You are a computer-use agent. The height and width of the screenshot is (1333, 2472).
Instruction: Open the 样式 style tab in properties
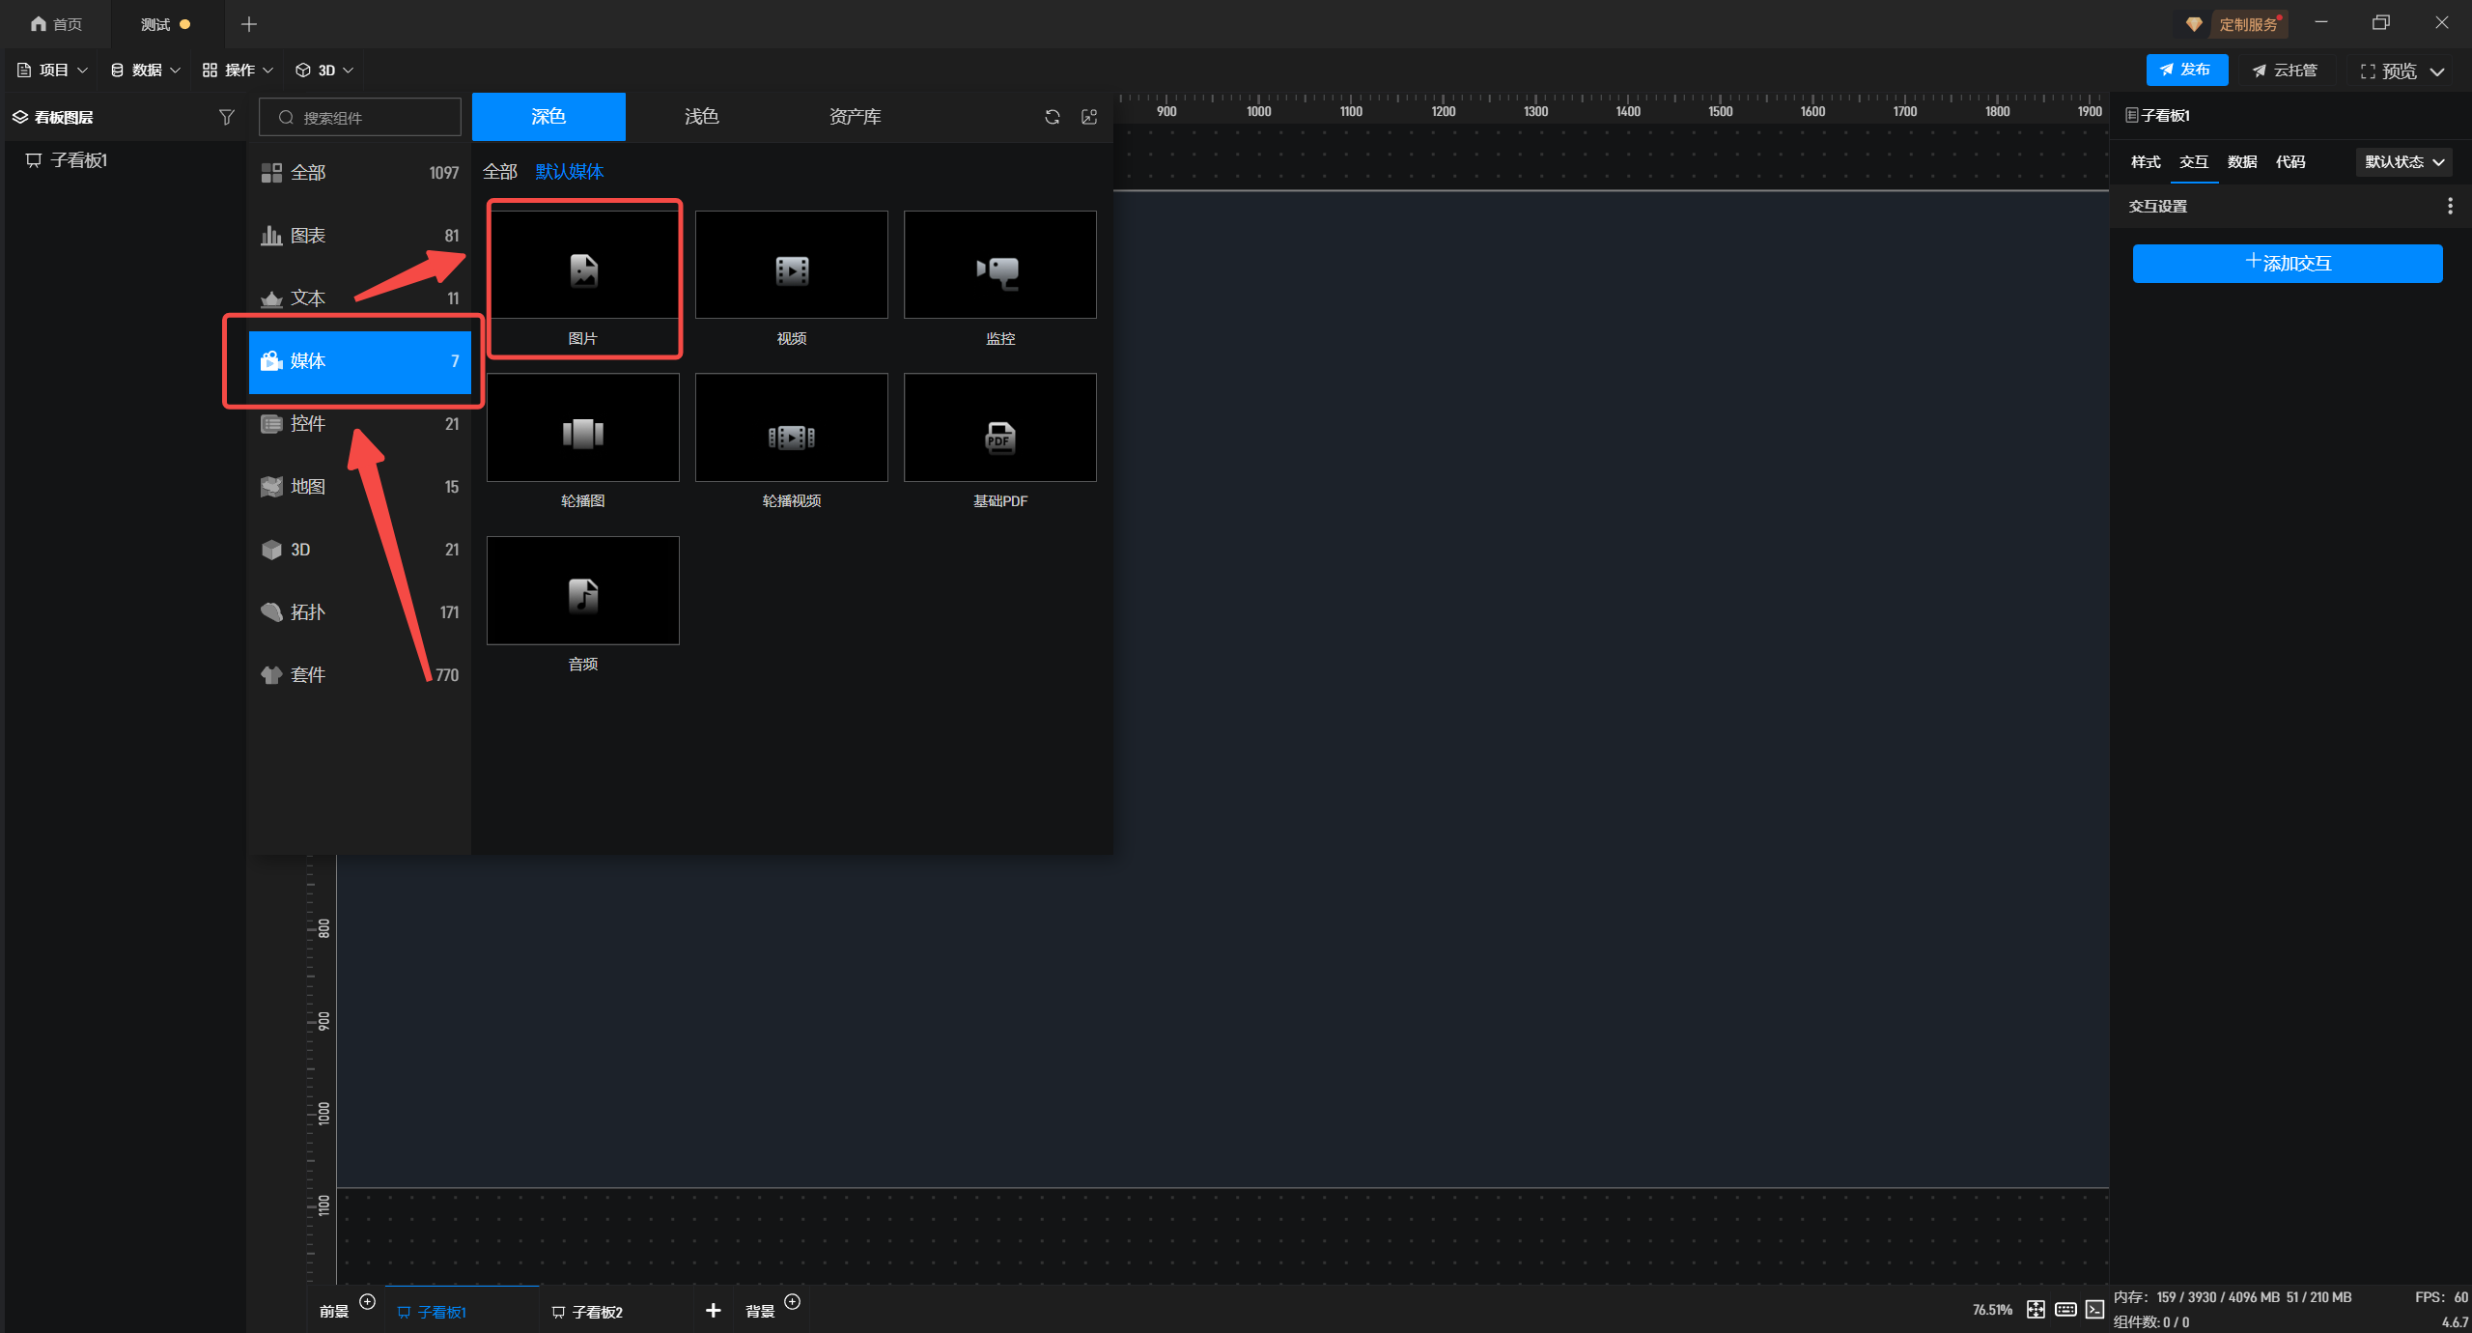click(2146, 162)
